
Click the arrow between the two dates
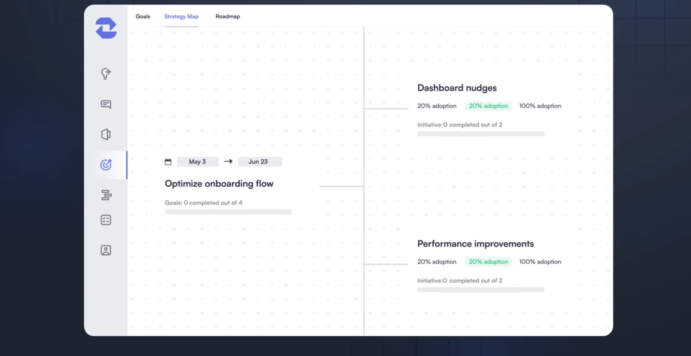pos(228,161)
